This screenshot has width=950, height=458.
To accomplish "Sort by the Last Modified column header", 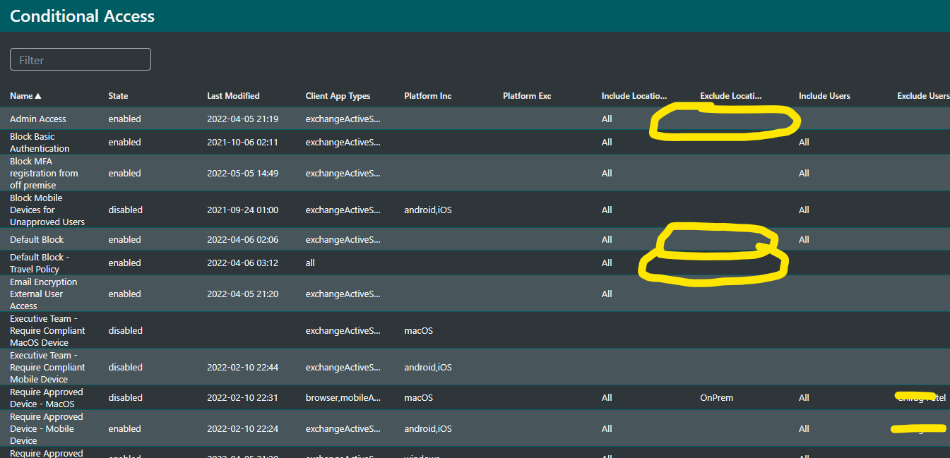I will pyautogui.click(x=232, y=95).
